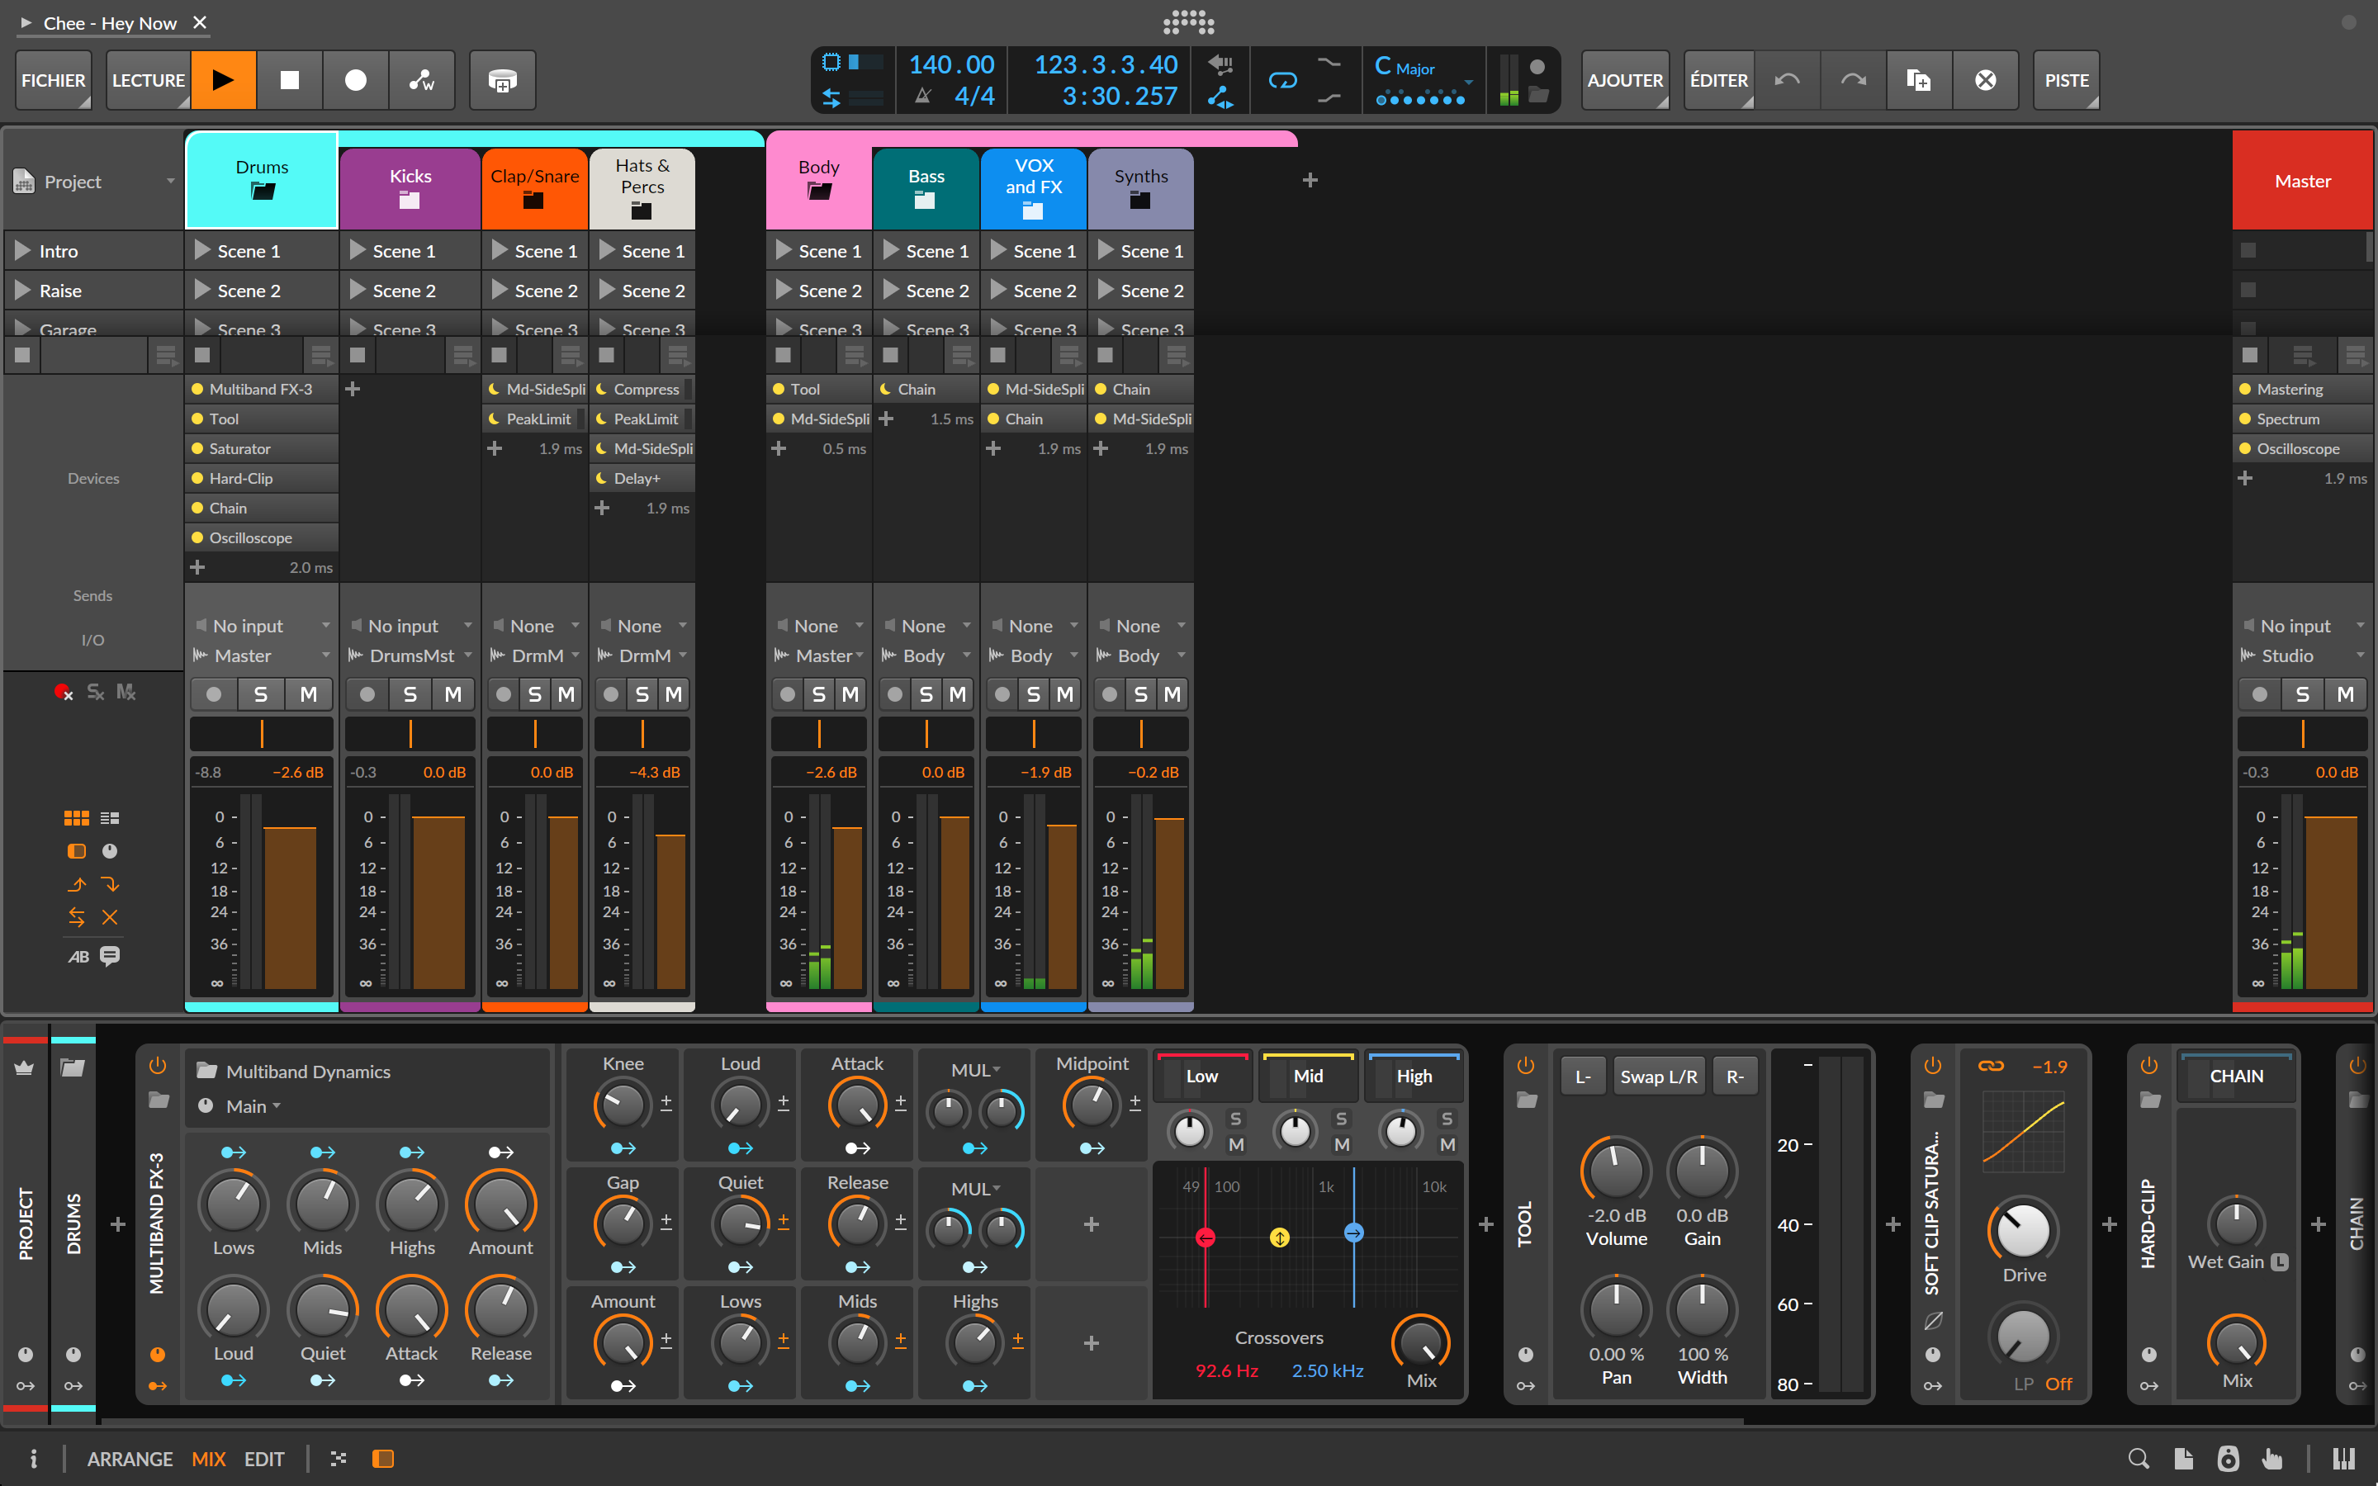Click the speaker monitor icon in the status bar
This screenshot has height=1486, width=2378.
(2227, 1459)
